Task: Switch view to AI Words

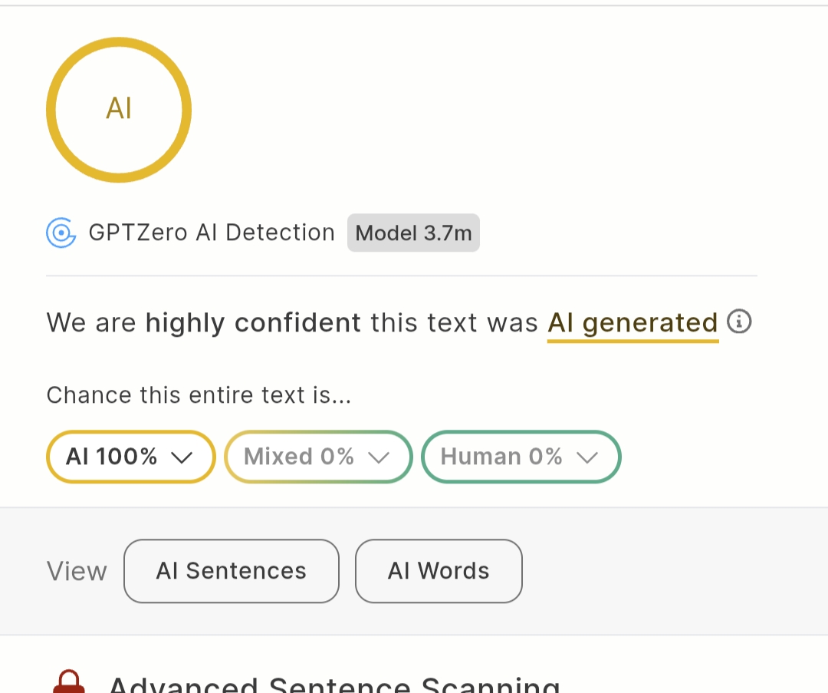Action: point(439,571)
